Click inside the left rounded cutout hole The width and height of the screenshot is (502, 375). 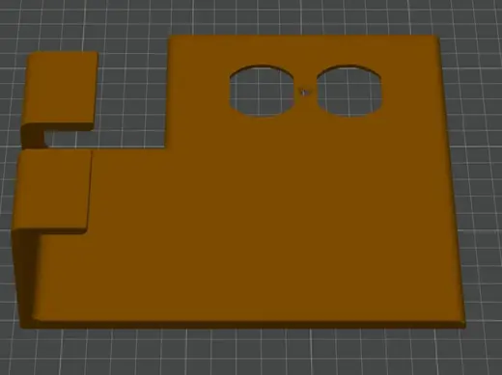tap(263, 91)
